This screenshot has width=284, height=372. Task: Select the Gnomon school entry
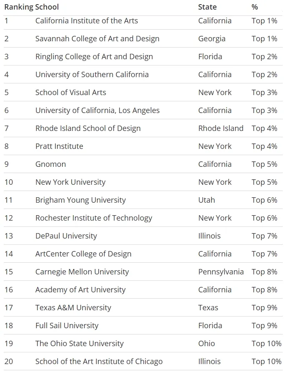50,164
